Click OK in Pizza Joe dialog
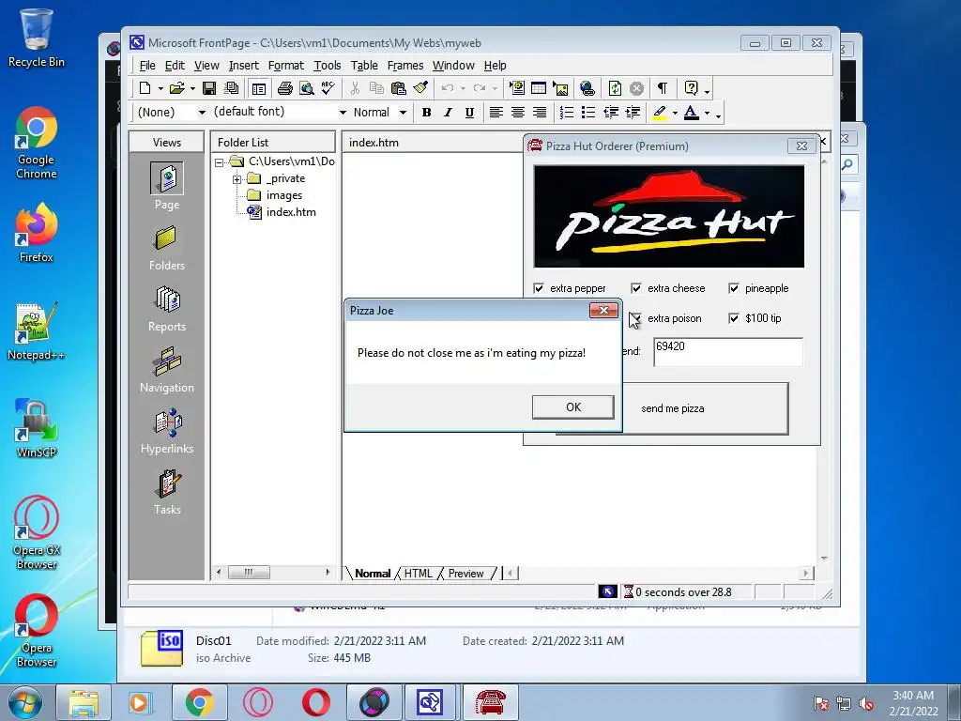The height and width of the screenshot is (721, 961). coord(573,407)
